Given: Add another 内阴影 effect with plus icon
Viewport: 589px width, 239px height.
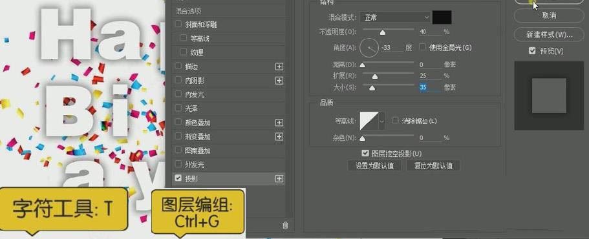Looking at the screenshot, I should [x=279, y=80].
